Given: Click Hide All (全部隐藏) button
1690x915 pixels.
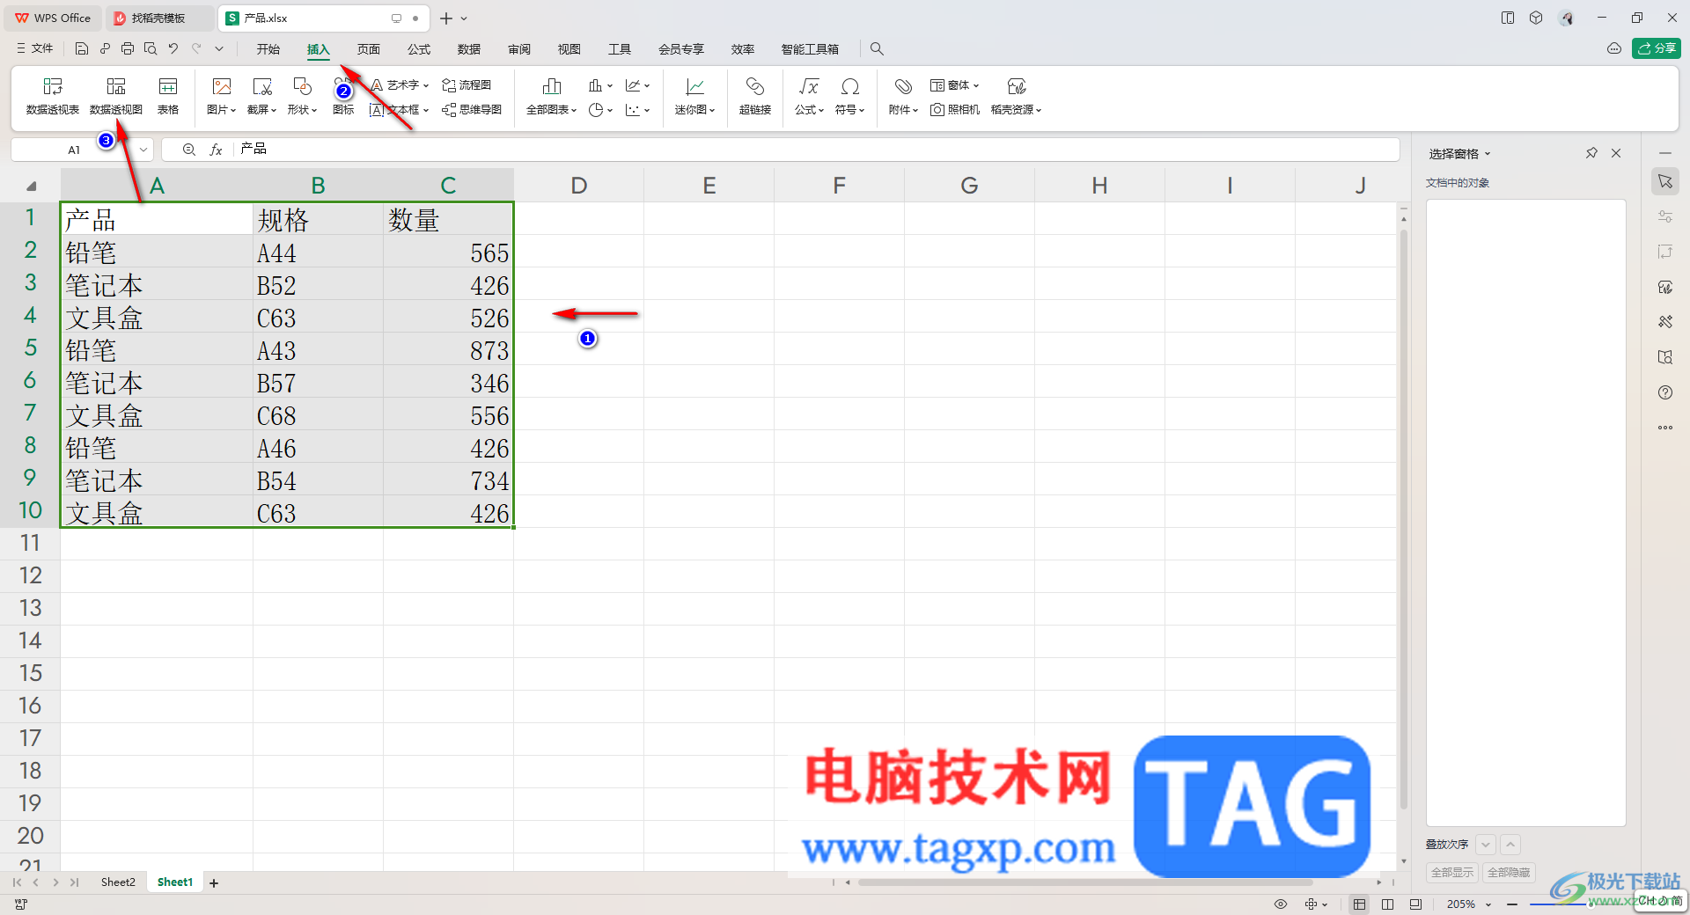Looking at the screenshot, I should [x=1509, y=873].
